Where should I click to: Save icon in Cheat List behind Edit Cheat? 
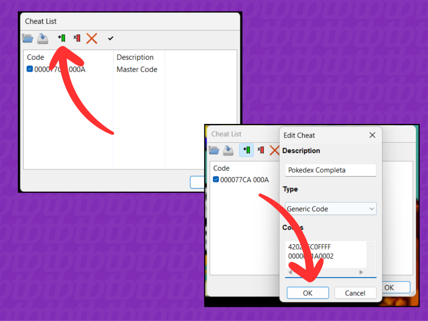coord(228,150)
